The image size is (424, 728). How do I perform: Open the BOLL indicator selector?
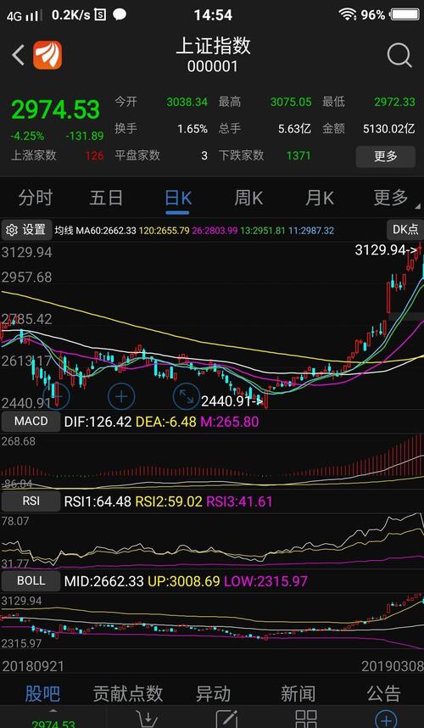point(31,581)
